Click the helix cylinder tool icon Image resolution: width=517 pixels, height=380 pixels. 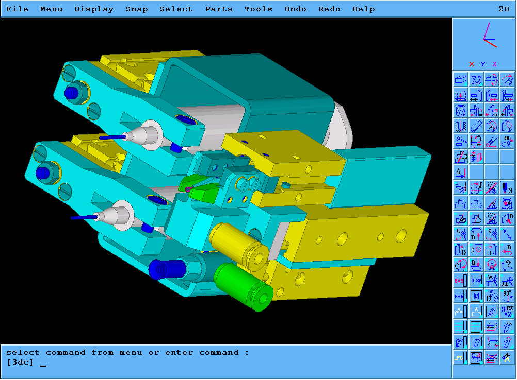(461, 111)
